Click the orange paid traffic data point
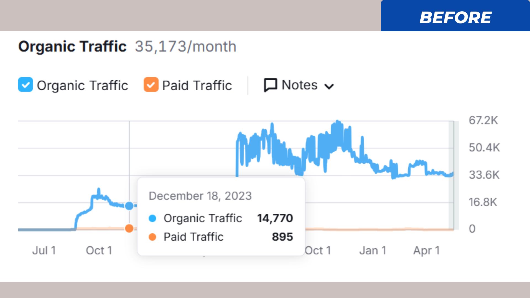Image resolution: width=530 pixels, height=298 pixels. pos(129,228)
